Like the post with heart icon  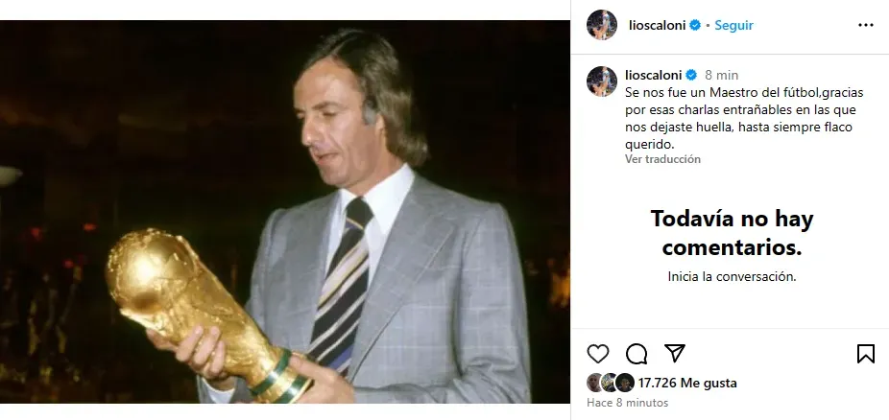[597, 354]
